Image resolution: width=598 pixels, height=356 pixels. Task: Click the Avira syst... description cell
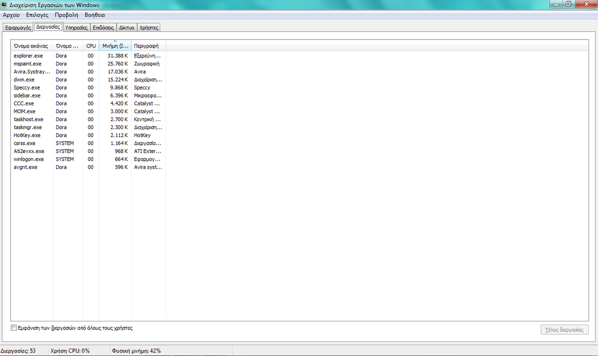(148, 167)
